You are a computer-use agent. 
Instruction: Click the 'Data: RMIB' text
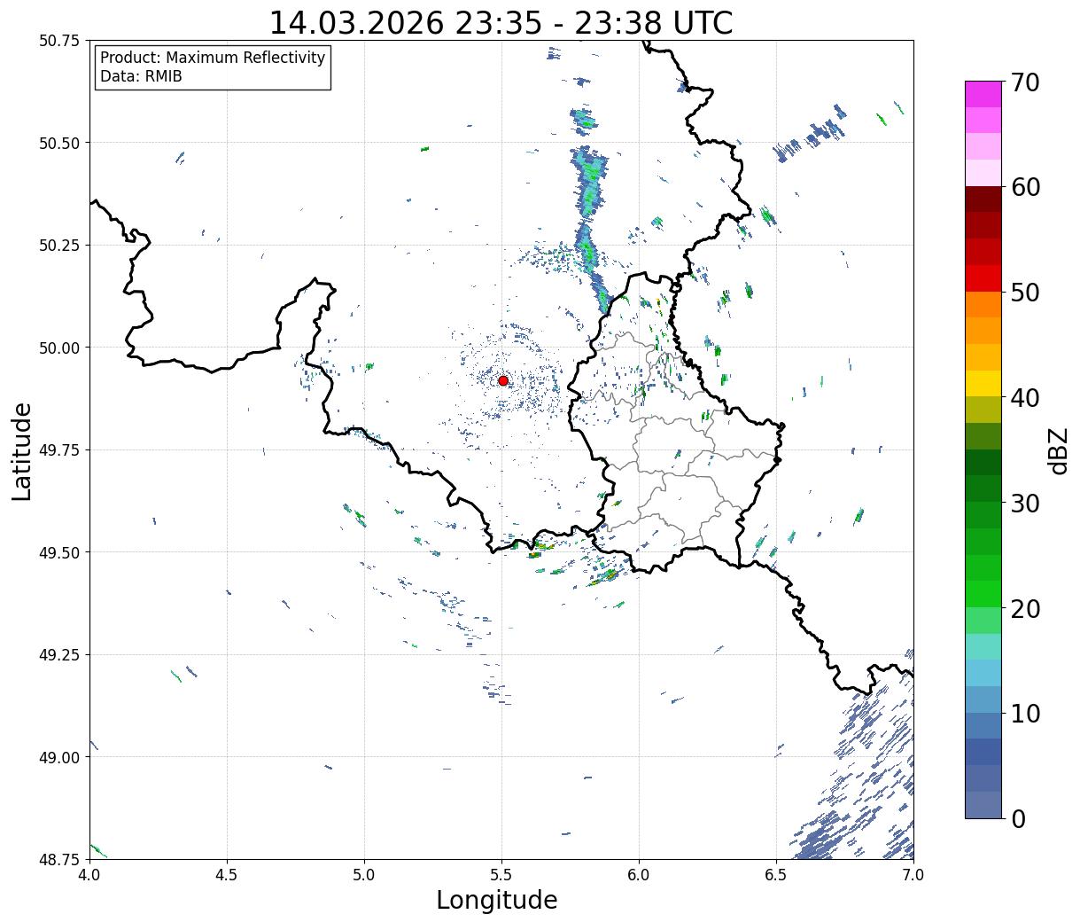pyautogui.click(x=141, y=77)
